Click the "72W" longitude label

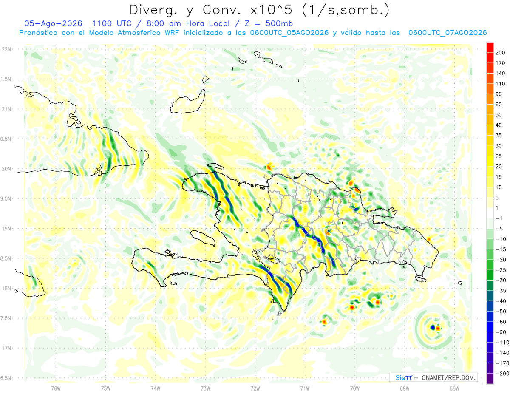tap(255, 388)
